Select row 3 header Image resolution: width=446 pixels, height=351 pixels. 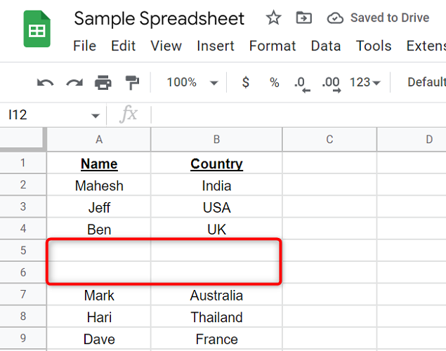pyautogui.click(x=22, y=206)
